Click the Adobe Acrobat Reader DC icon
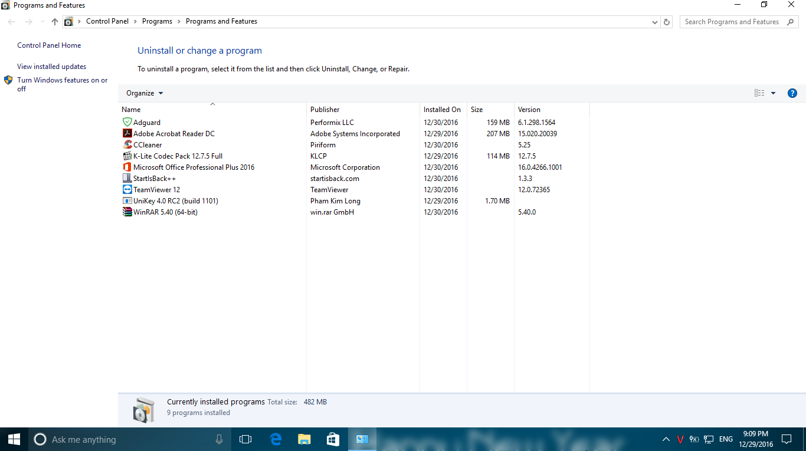This screenshot has height=451, width=806. [127, 133]
